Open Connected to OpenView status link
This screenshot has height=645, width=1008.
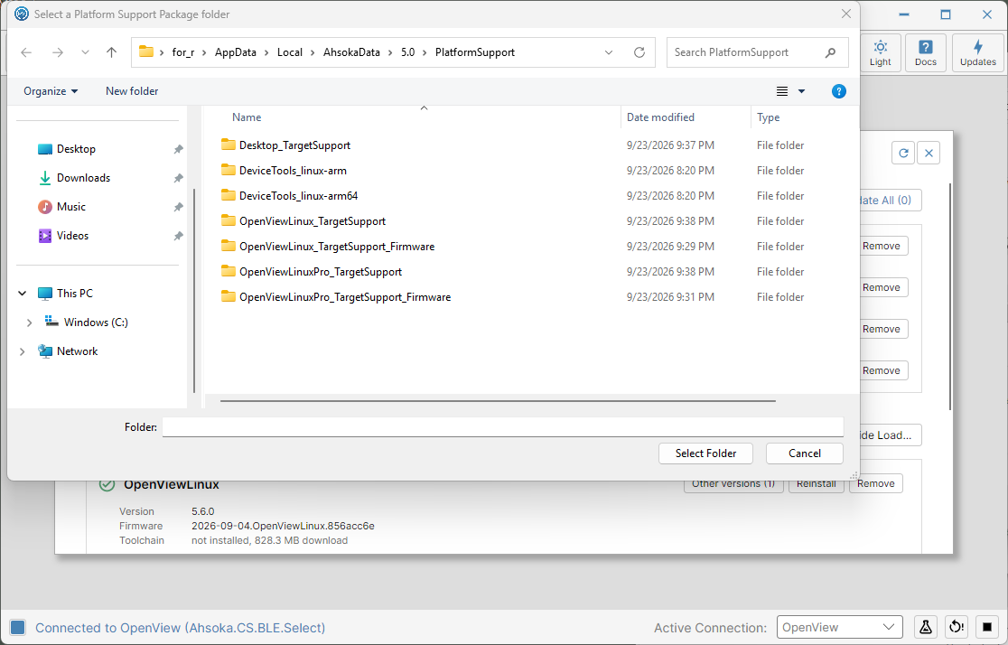pos(180,628)
